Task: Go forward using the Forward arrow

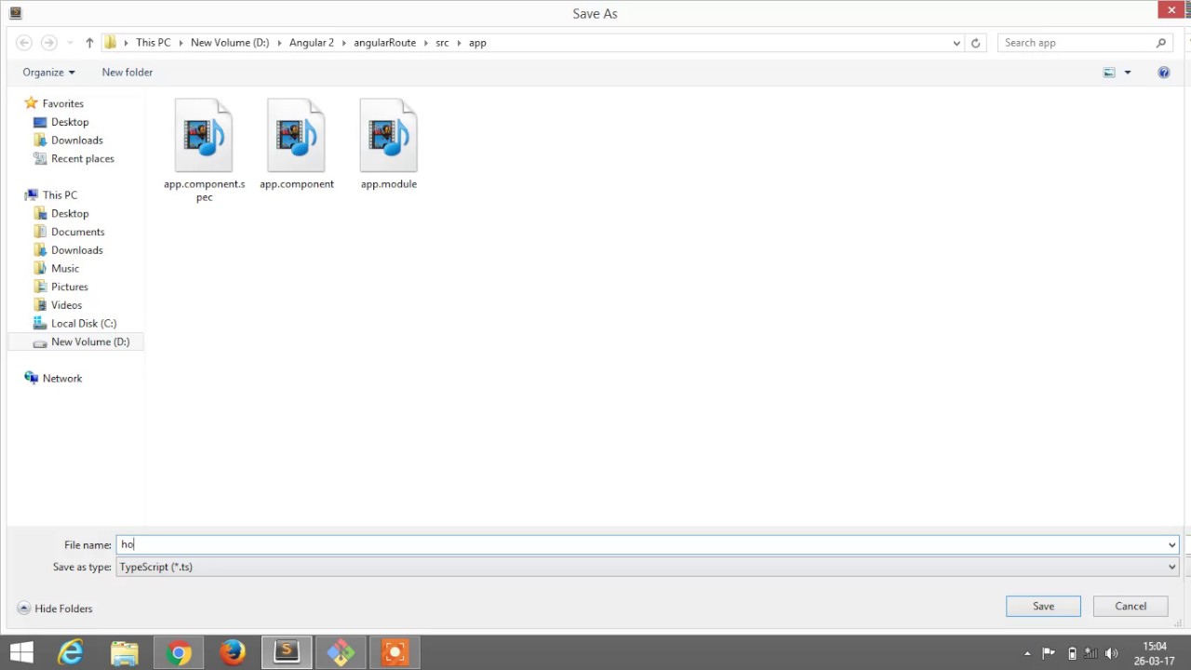Action: pos(49,43)
